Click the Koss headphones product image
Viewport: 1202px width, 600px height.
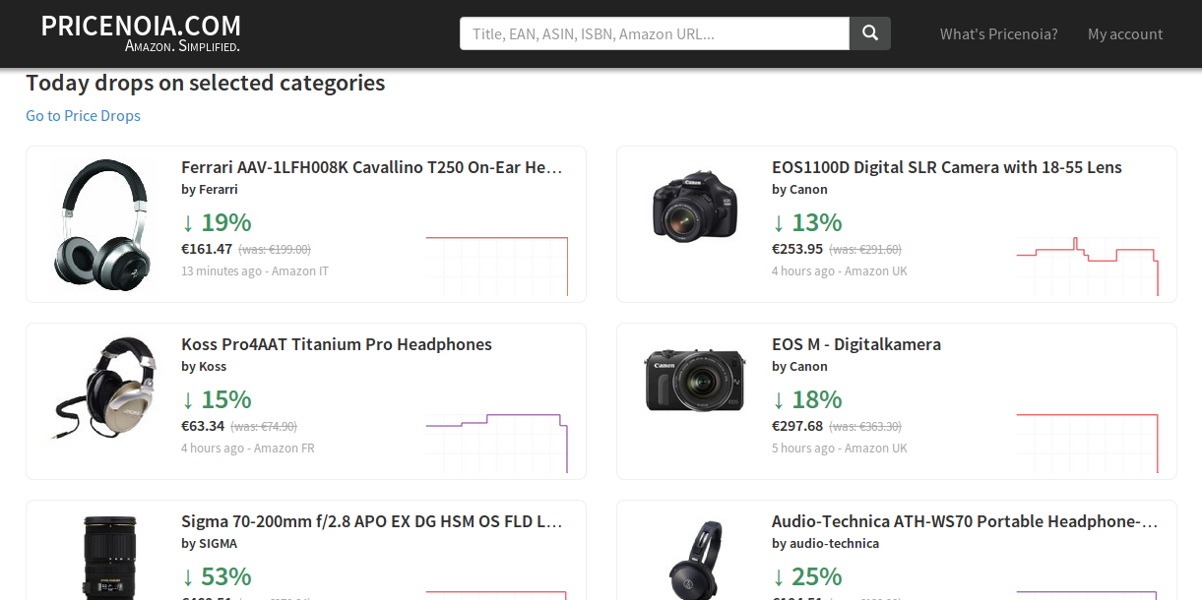pos(105,388)
